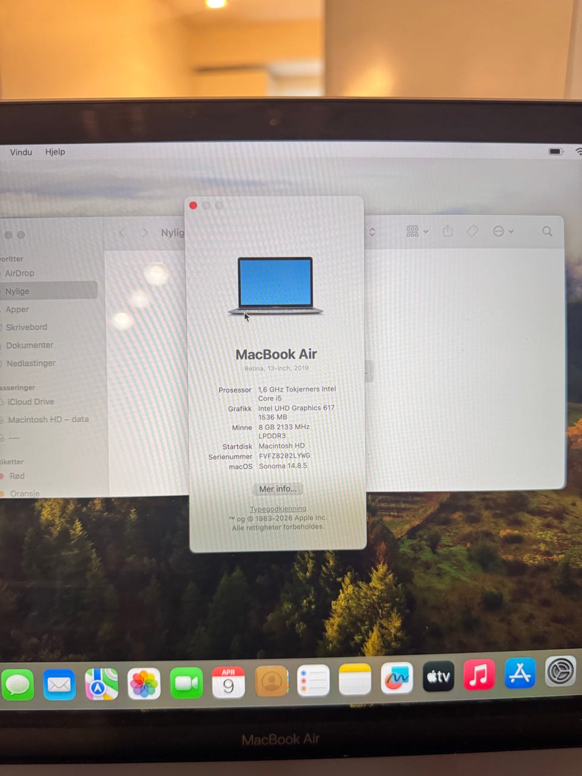Launch Music from the Dock
582x776 pixels.
coord(479,674)
